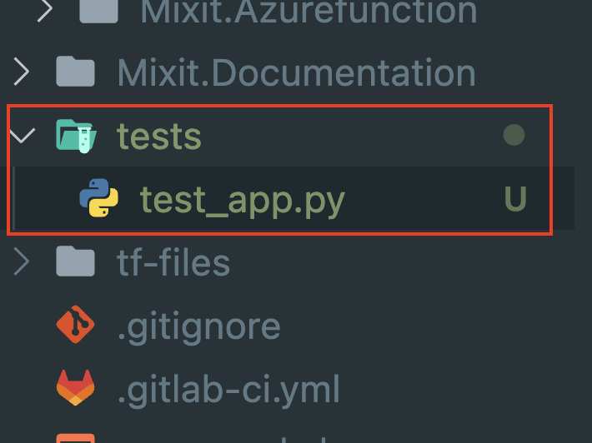Expand the Mixit.Documentation folder chevron
592x443 pixels.
[x=23, y=72]
